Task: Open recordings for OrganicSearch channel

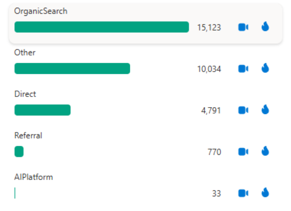Action: tap(243, 27)
